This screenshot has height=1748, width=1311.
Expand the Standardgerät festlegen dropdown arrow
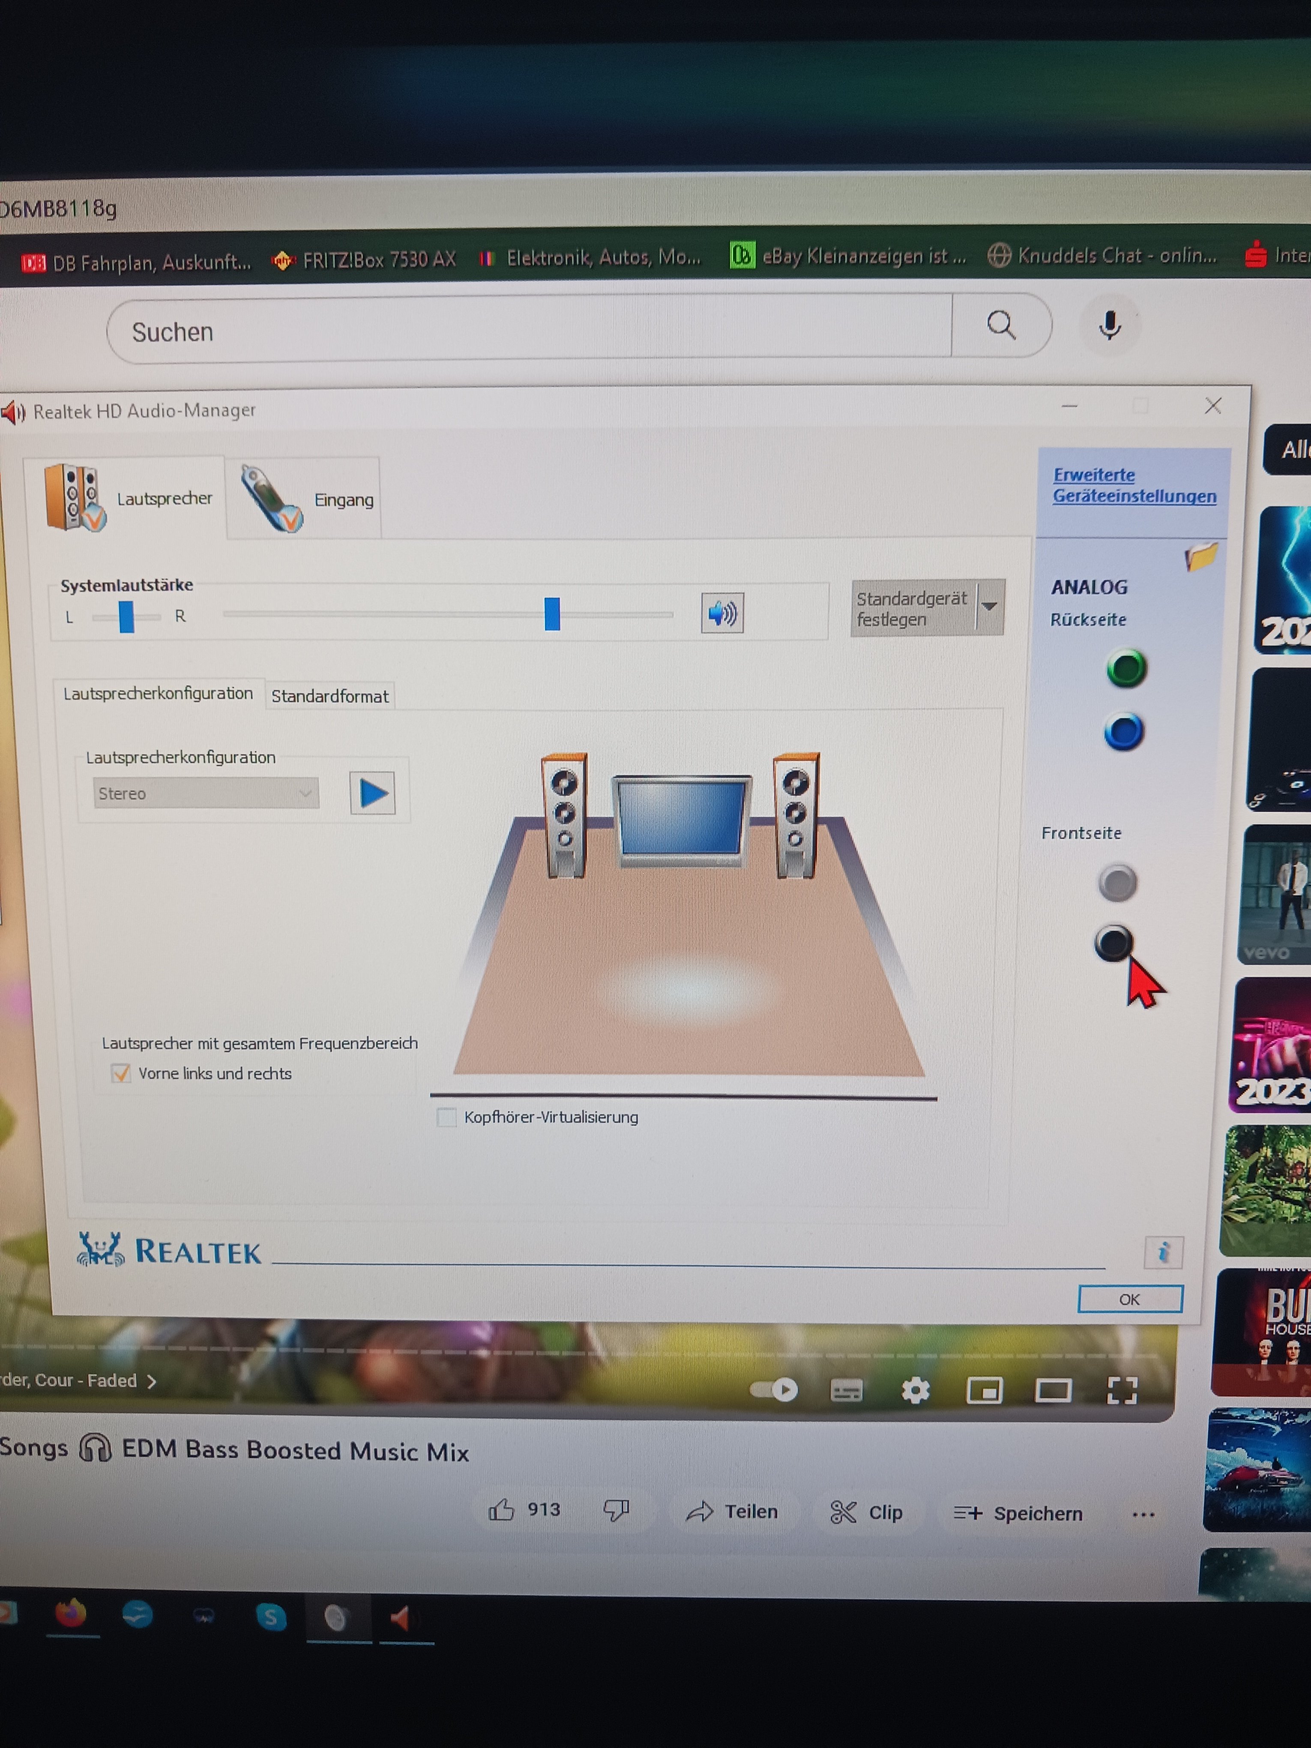989,607
